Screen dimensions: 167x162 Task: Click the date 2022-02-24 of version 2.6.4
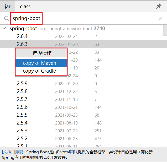coord(66,36)
